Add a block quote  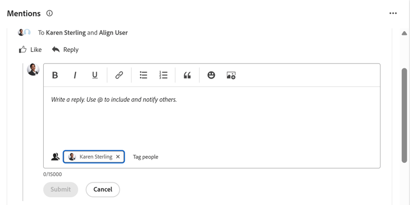click(x=187, y=75)
